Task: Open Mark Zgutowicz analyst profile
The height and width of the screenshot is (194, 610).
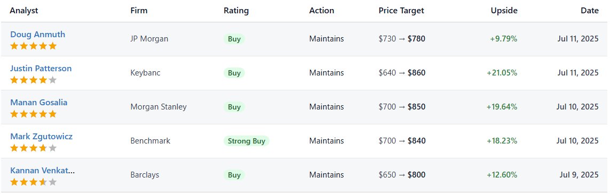Action: [x=41, y=137]
